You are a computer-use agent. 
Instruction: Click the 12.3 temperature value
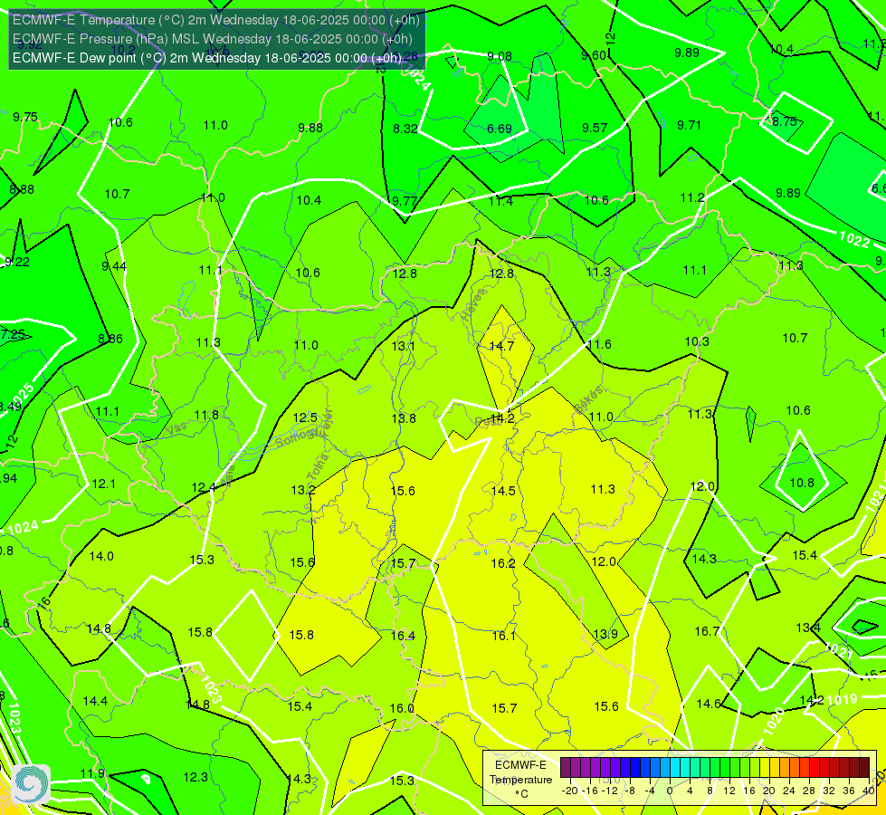195,778
